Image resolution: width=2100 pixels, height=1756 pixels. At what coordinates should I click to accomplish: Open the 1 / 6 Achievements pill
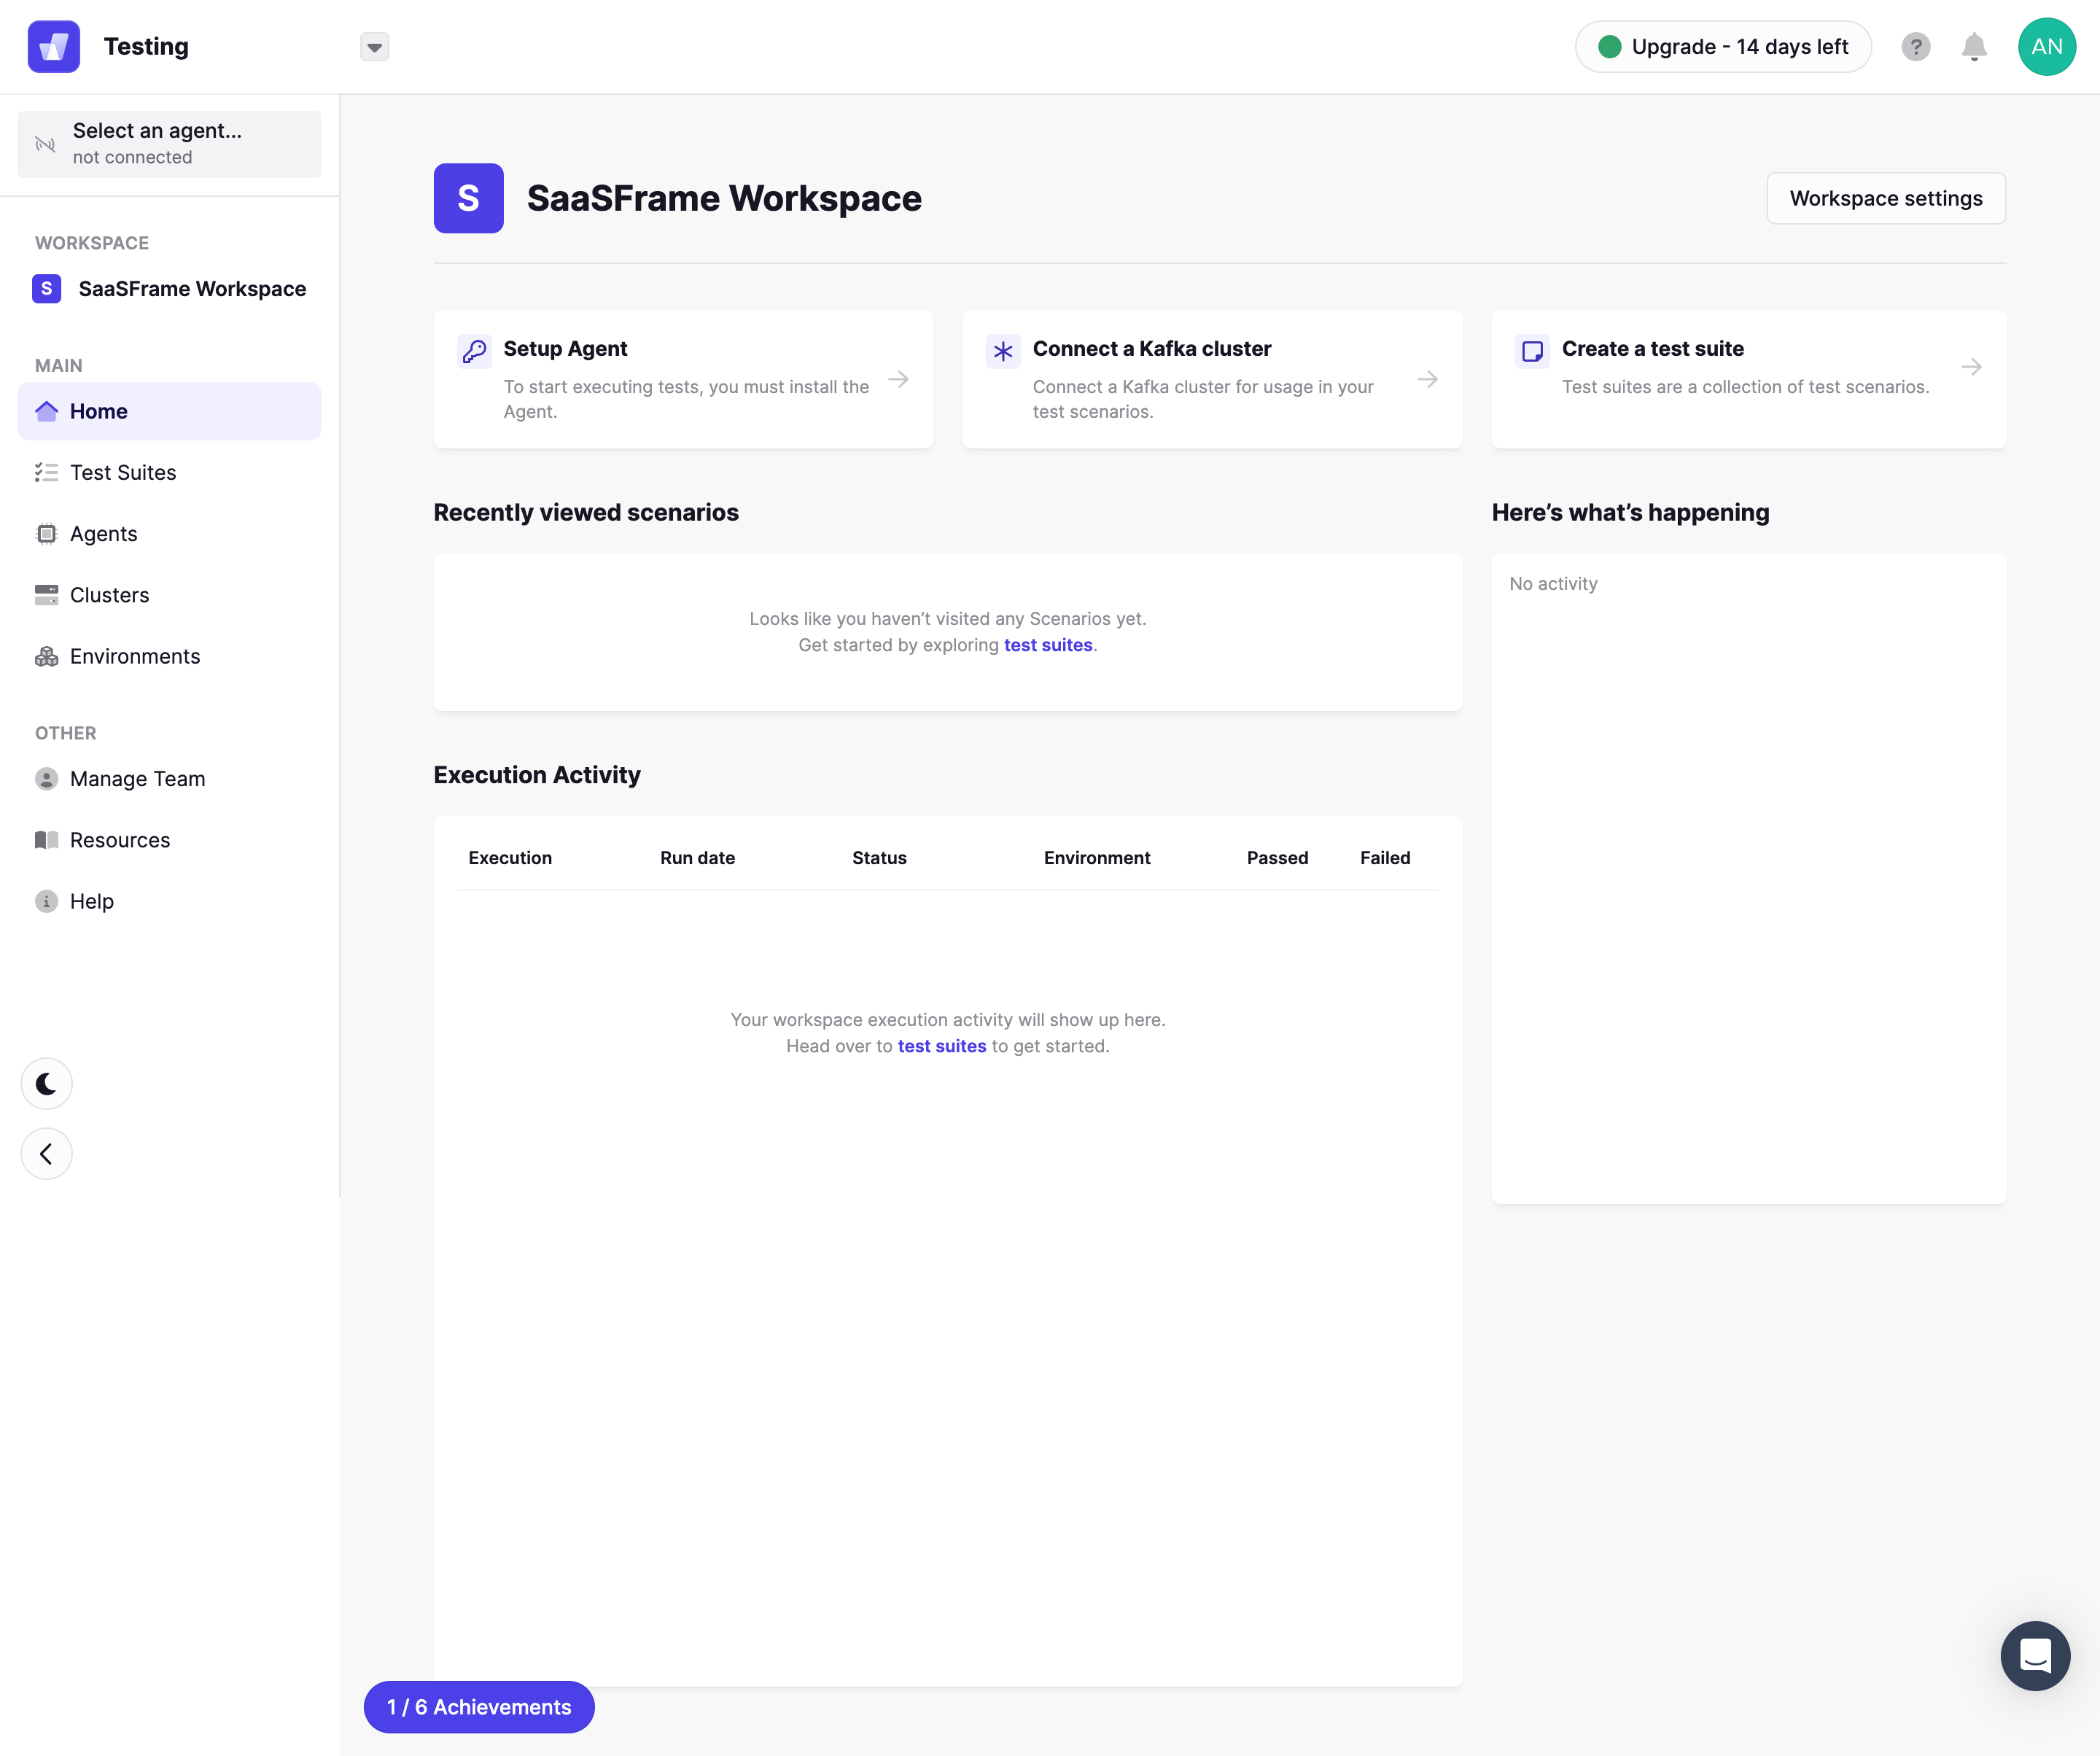click(x=479, y=1707)
